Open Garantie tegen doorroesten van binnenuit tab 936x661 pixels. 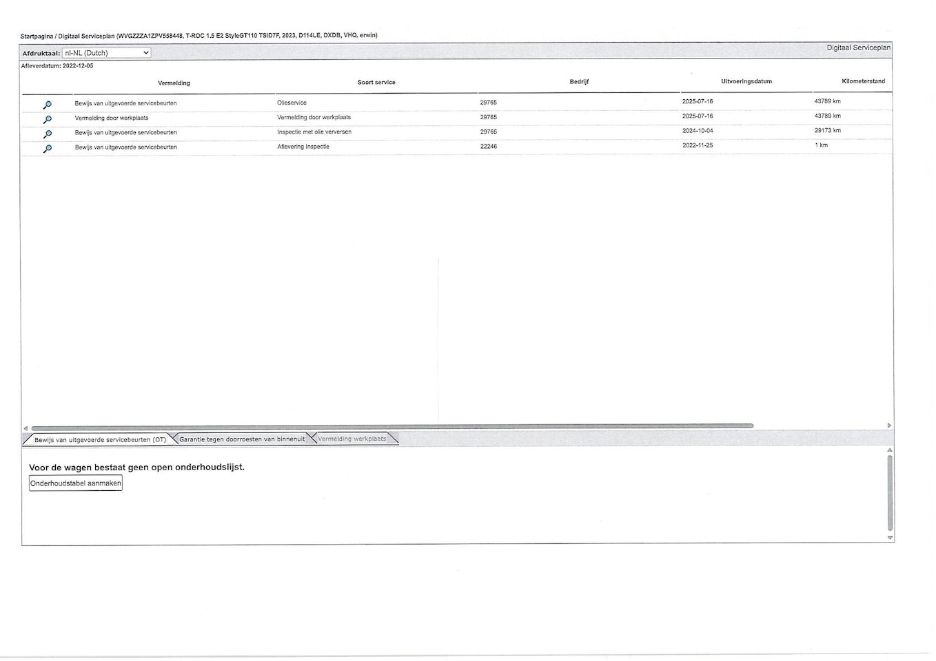coord(242,439)
